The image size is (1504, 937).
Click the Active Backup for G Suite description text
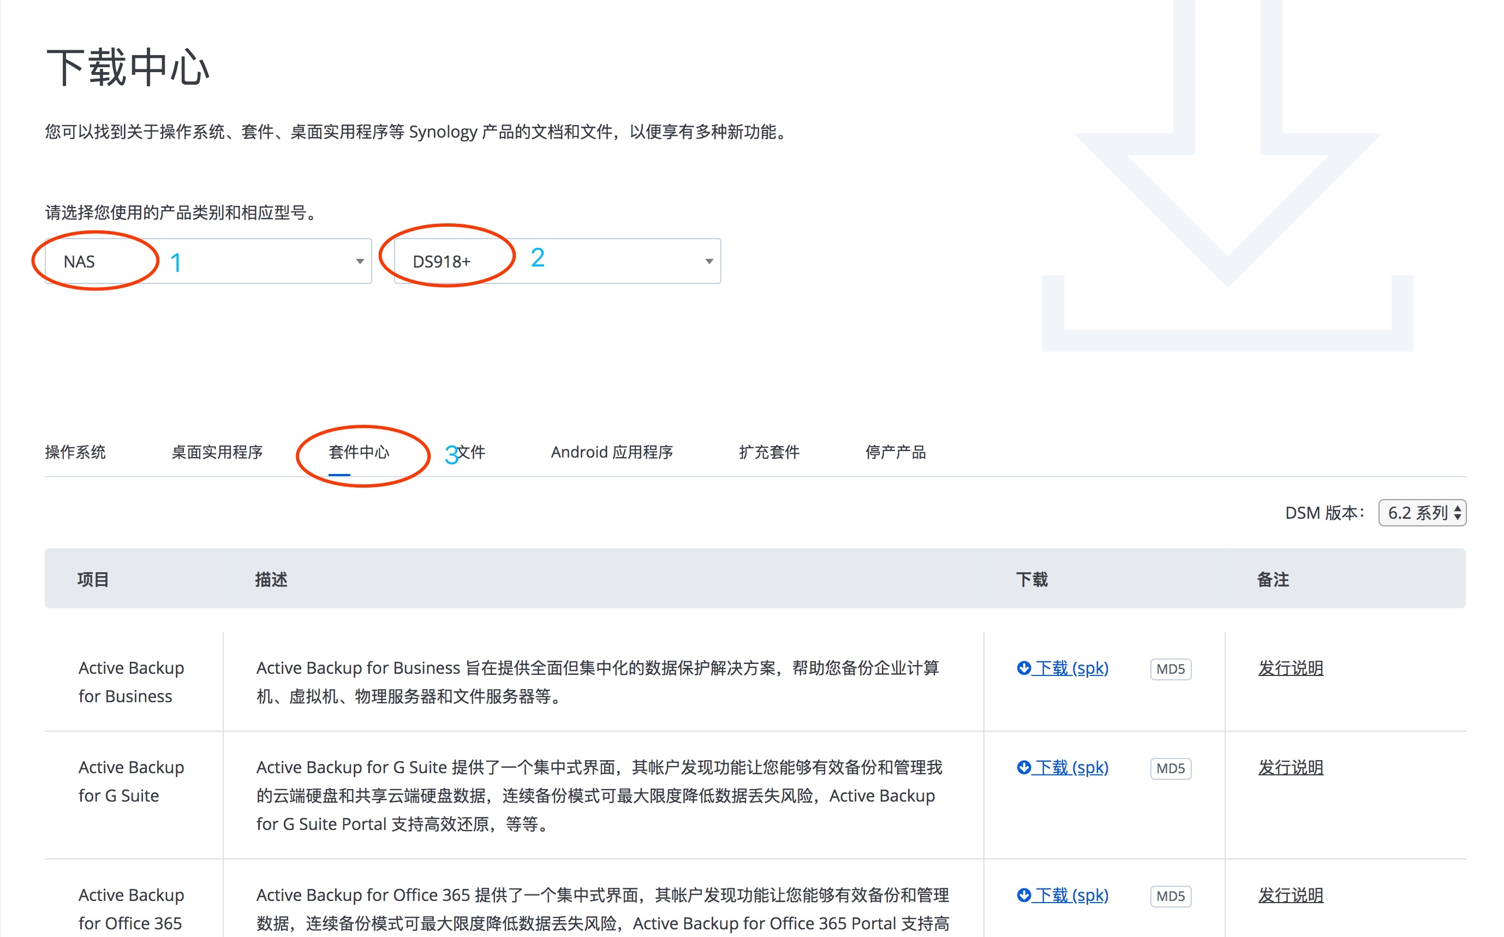[599, 795]
